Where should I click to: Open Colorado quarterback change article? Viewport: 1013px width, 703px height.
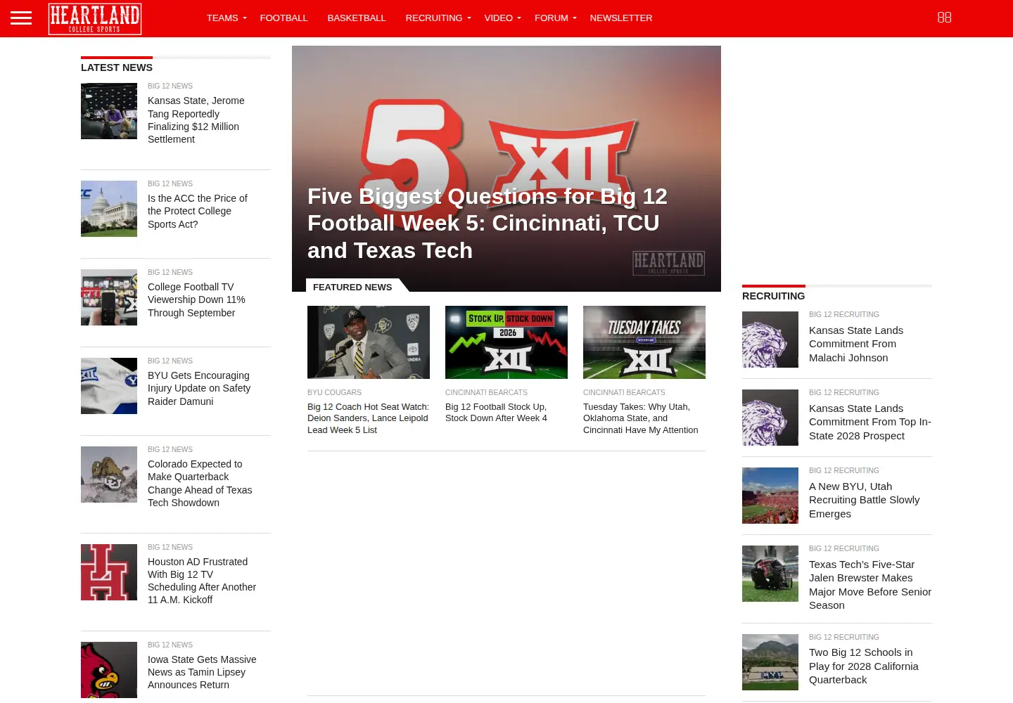coord(200,483)
